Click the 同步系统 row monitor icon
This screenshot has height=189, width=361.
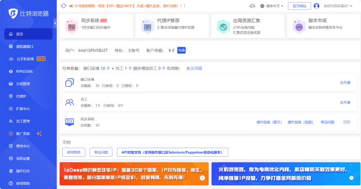click(x=69, y=122)
